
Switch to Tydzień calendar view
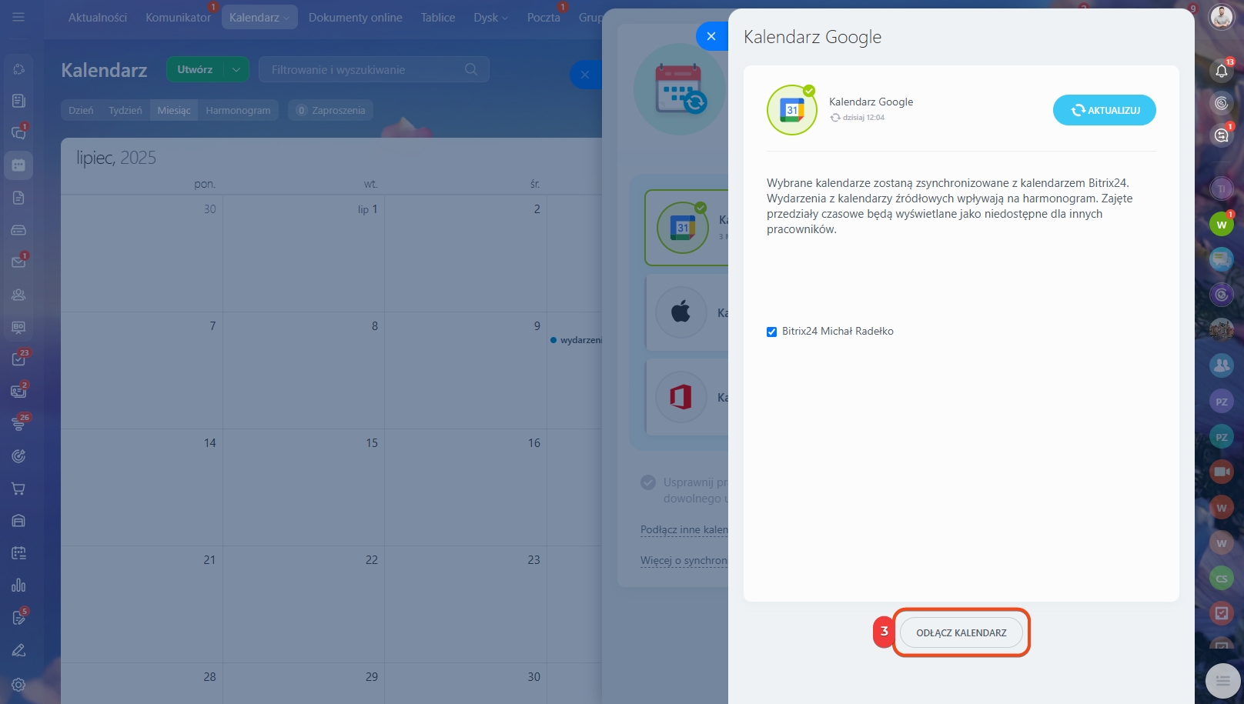coord(125,110)
